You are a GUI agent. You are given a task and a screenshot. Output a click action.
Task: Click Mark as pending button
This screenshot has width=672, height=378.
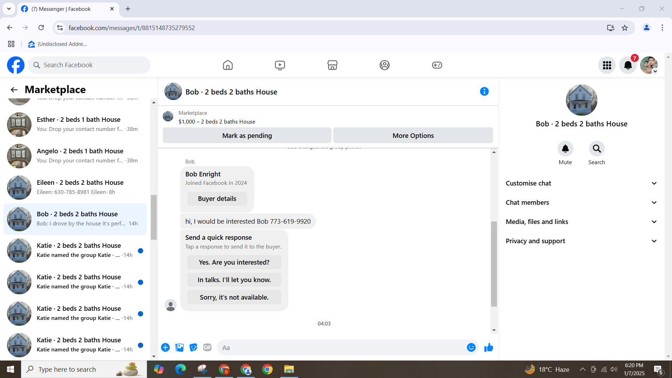coord(247,135)
